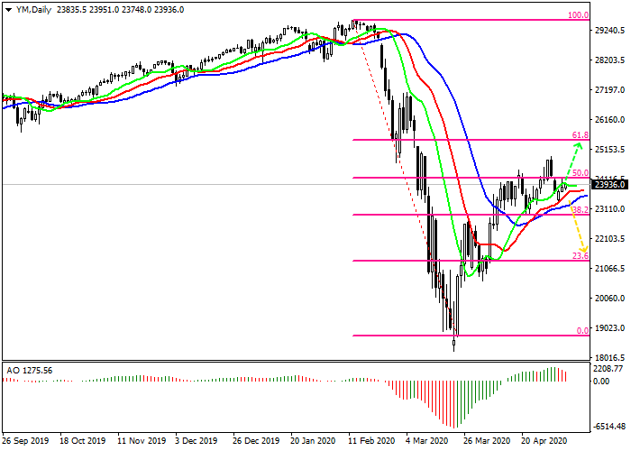
Task: Click the yellow dashed downward arrow head
Action: [583, 249]
